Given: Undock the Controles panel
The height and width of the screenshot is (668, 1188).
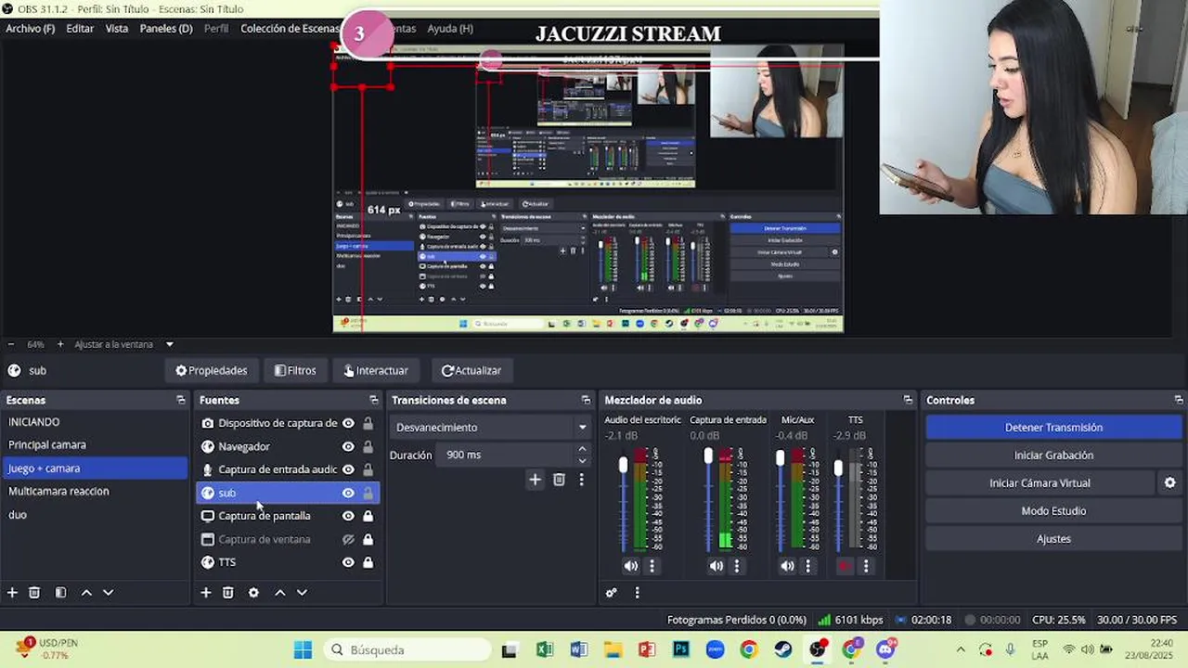Looking at the screenshot, I should click(x=1179, y=400).
